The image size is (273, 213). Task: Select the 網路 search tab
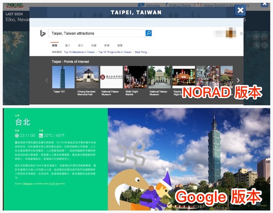pos(54,45)
